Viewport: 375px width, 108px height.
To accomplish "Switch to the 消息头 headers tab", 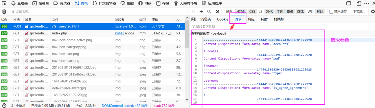I will point(206,19).
